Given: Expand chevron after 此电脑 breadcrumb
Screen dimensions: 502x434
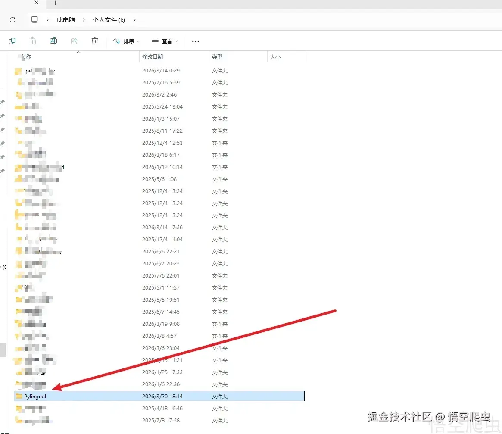Looking at the screenshot, I should [84, 20].
